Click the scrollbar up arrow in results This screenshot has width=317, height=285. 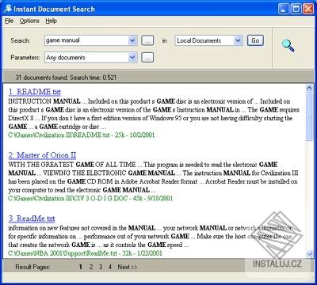pos(309,88)
